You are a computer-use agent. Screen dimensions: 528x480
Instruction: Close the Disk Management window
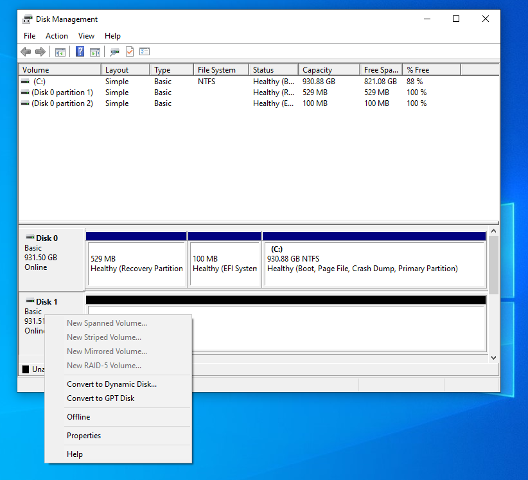[485, 19]
